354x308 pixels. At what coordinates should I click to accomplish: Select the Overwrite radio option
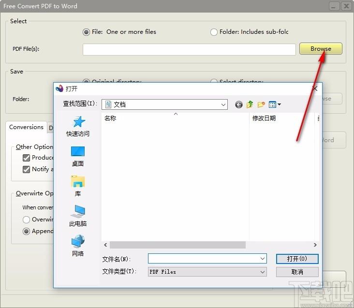click(x=26, y=220)
